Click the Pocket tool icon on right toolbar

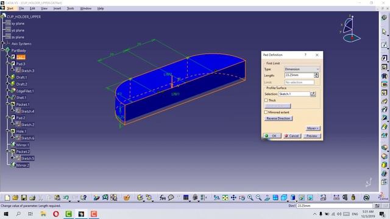coord(385,67)
